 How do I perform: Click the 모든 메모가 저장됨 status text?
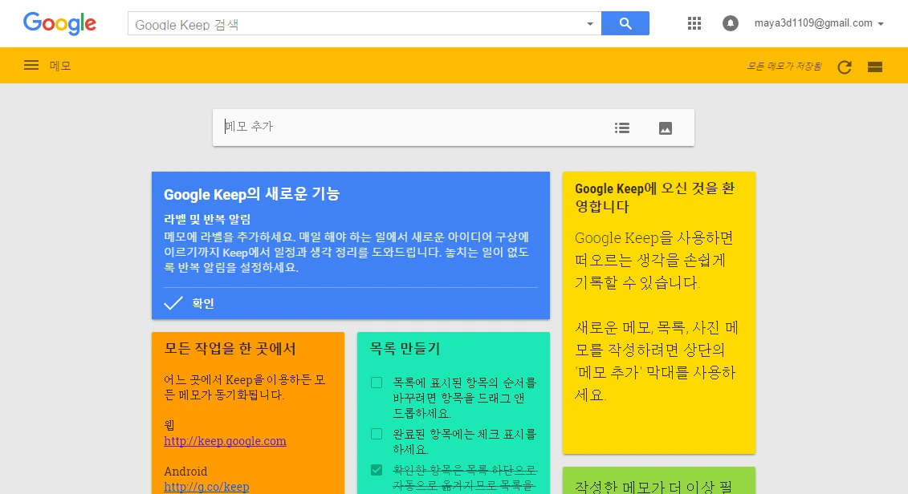(x=784, y=66)
